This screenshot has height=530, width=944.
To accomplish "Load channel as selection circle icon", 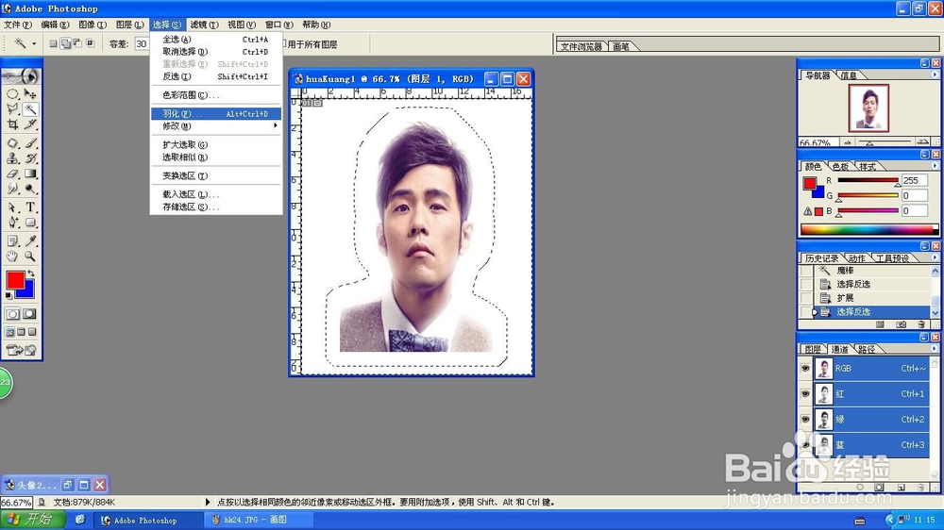I will (x=860, y=487).
